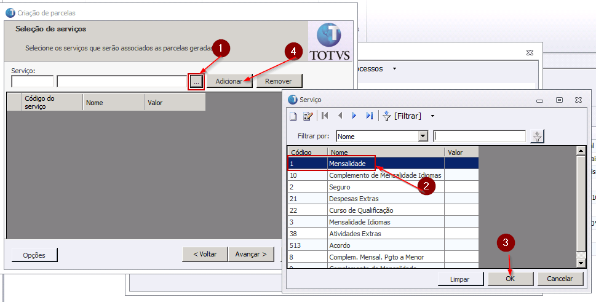Open service lookup with ellipsis button
This screenshot has height=302, width=596.
(x=196, y=82)
